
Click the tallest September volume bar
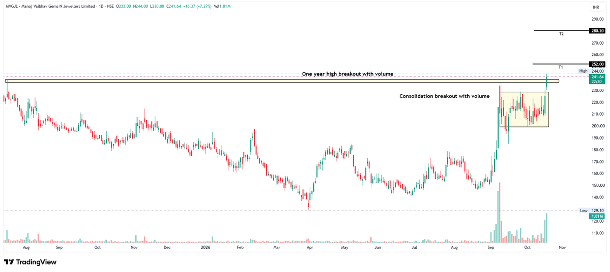coord(499,213)
